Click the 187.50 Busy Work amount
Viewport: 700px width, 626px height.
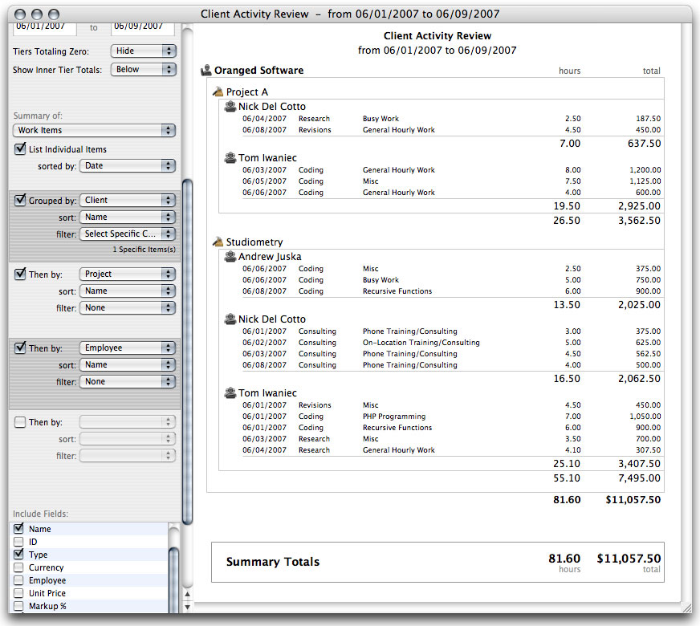pos(648,119)
